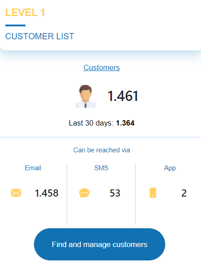Open the Customers link
Image resolution: width=201 pixels, height=264 pixels.
click(x=101, y=68)
